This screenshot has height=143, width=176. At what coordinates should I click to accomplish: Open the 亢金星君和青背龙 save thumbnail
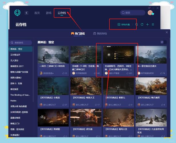(151, 118)
